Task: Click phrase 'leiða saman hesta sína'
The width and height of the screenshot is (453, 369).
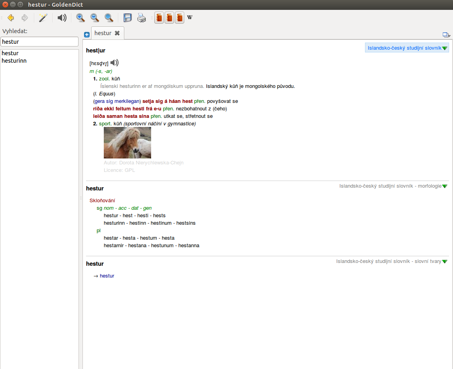Action: click(121, 116)
